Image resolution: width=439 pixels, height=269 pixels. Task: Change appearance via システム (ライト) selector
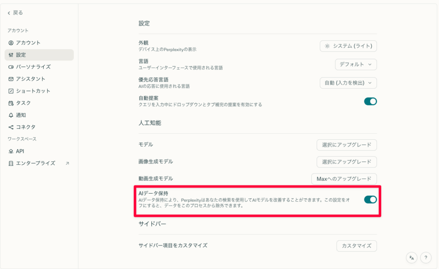[348, 46]
